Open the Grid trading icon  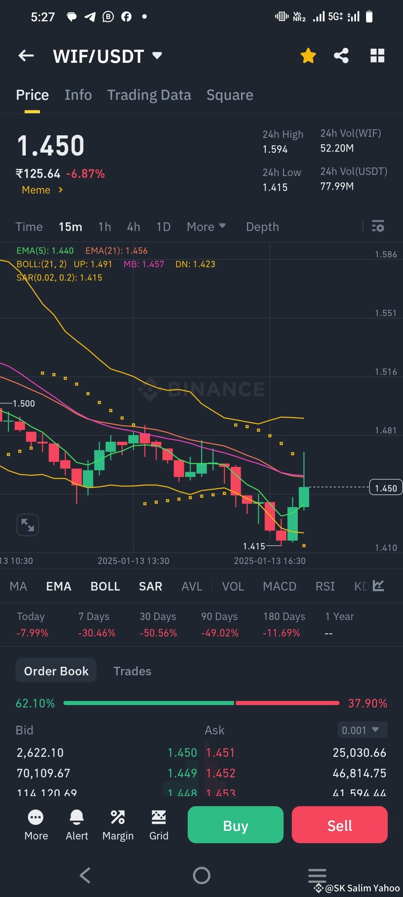pos(159,825)
